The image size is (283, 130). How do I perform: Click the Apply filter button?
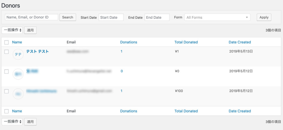(264, 17)
